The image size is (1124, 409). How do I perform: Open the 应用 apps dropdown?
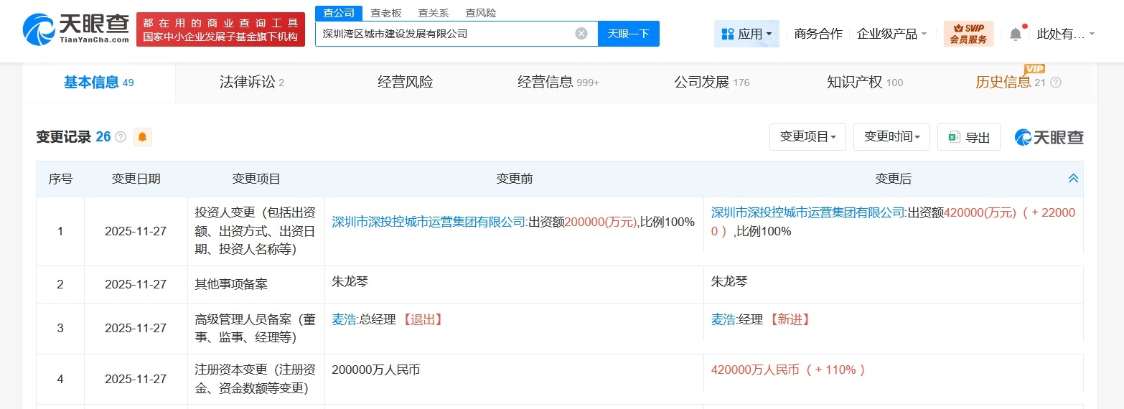pos(746,34)
